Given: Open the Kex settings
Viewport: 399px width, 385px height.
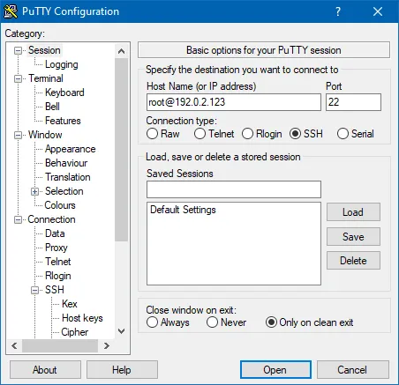Looking at the screenshot, I should [x=70, y=304].
